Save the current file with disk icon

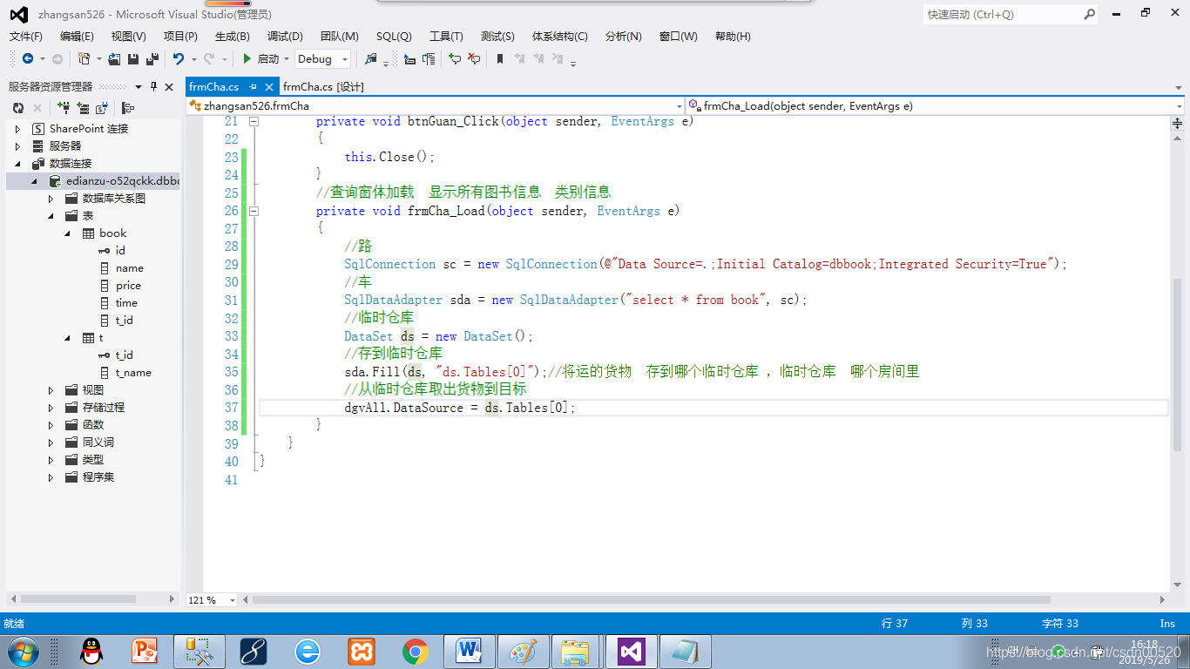tap(133, 58)
